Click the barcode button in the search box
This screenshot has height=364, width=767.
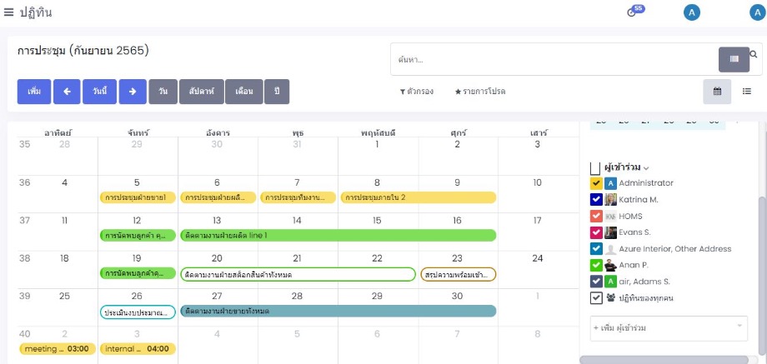pos(734,59)
